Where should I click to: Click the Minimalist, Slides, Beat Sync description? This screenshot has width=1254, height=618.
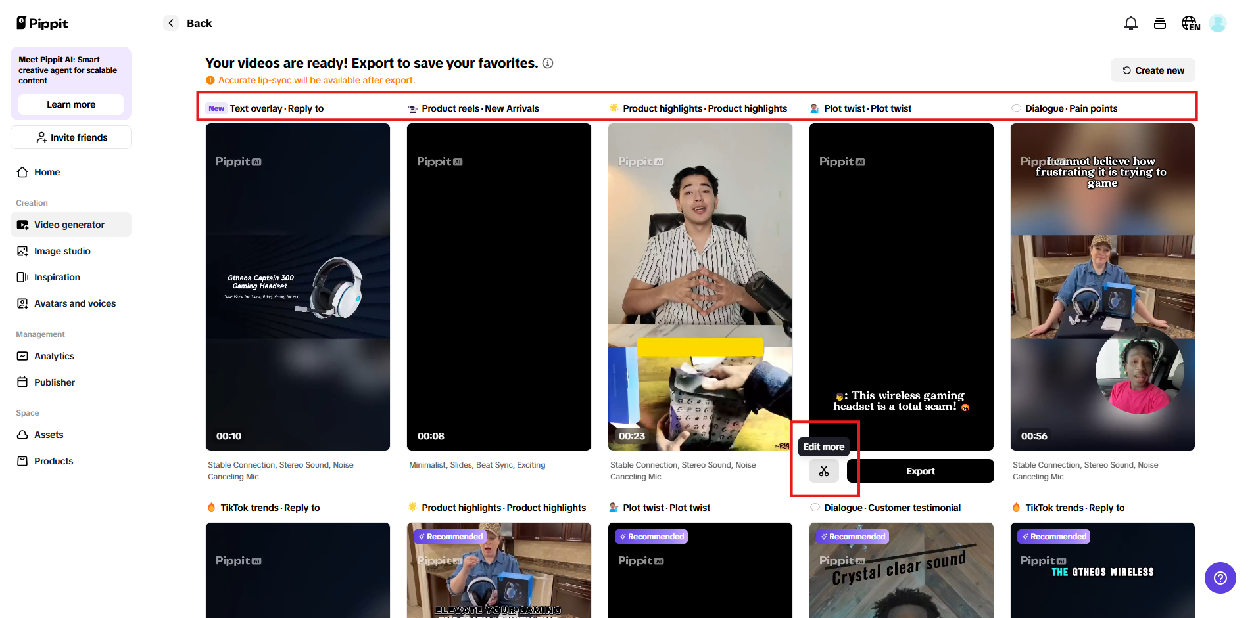tap(477, 465)
